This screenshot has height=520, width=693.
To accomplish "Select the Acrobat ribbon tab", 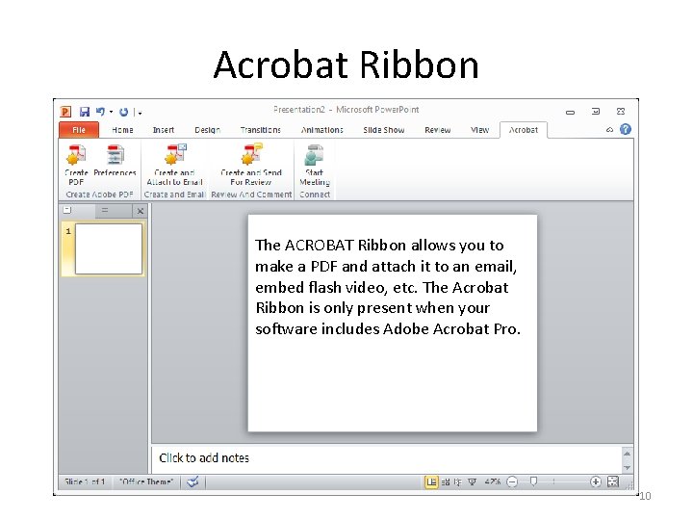I will coord(524,130).
